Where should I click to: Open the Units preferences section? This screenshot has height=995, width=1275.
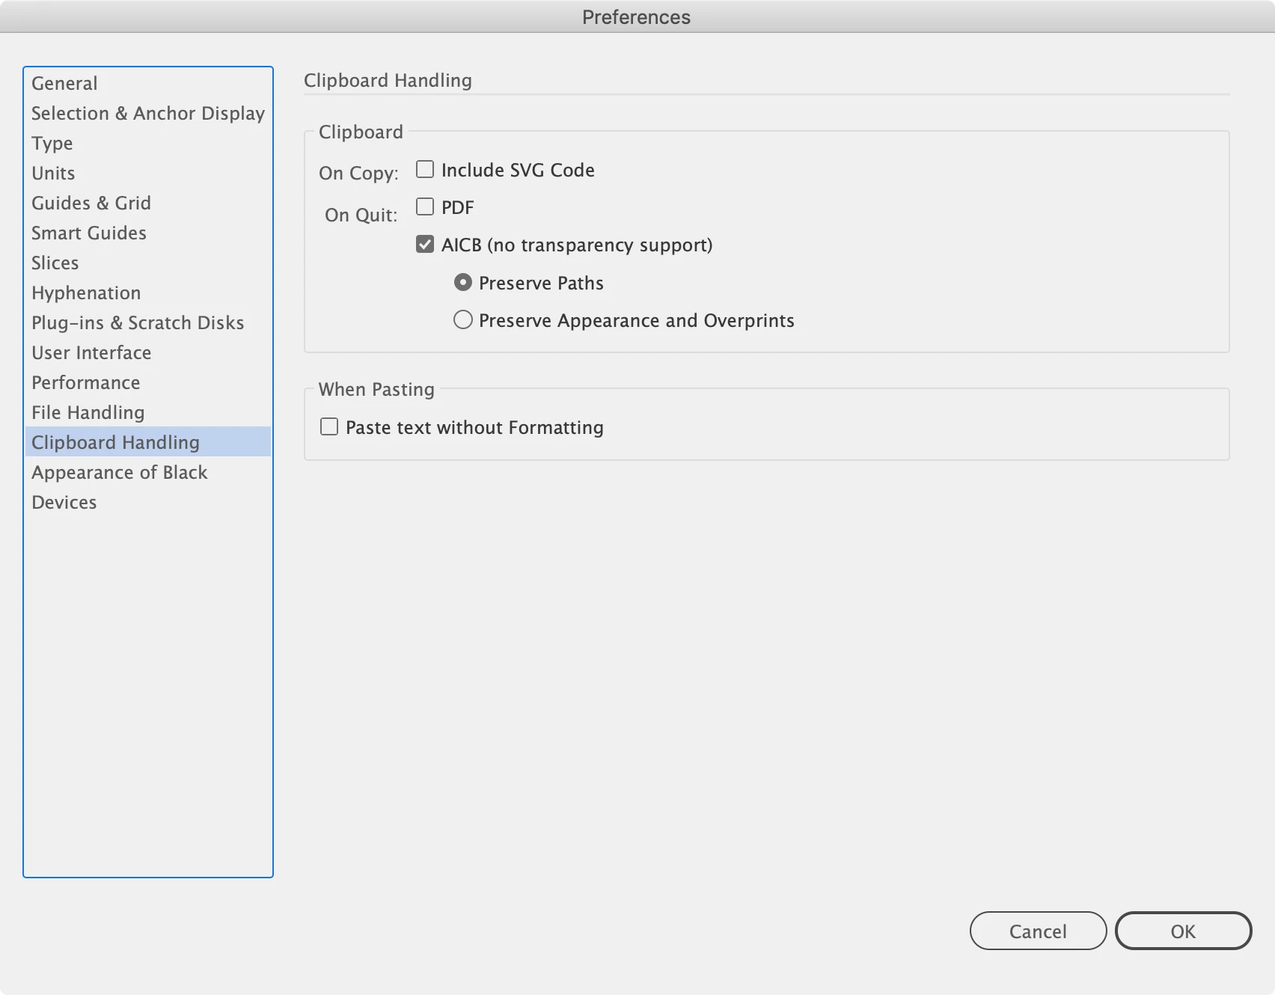pos(148,173)
